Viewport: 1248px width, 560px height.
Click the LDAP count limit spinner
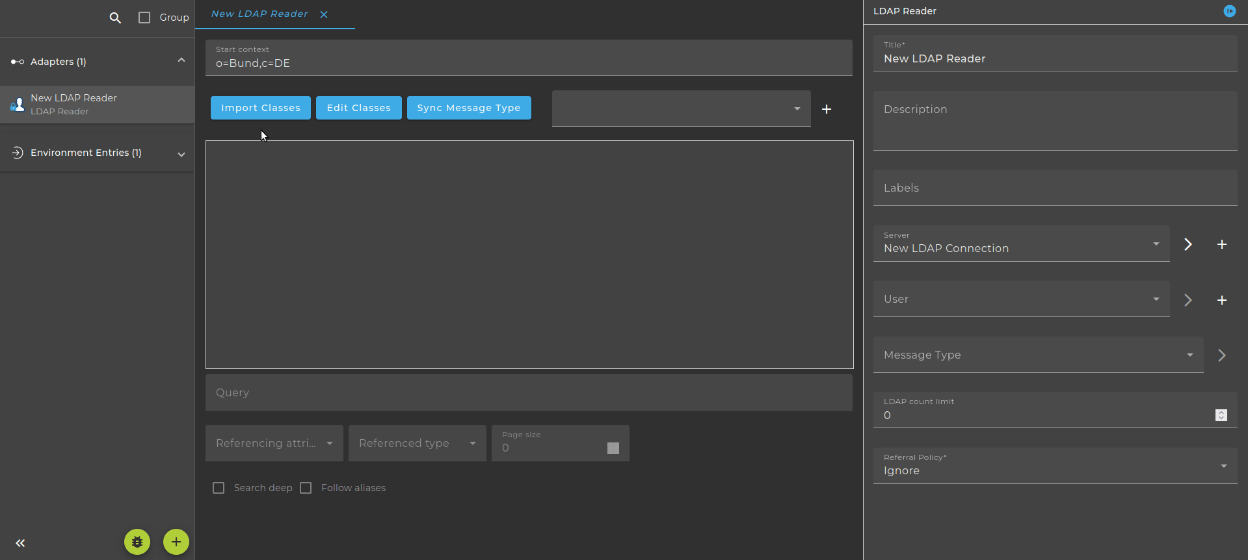tap(1221, 415)
